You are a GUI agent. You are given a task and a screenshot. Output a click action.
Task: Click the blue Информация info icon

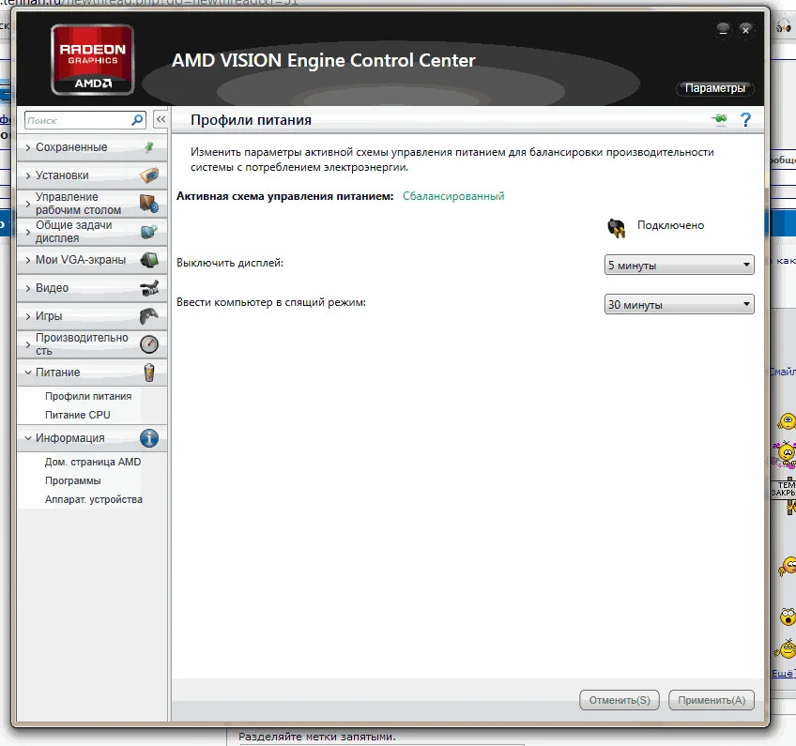(x=149, y=438)
